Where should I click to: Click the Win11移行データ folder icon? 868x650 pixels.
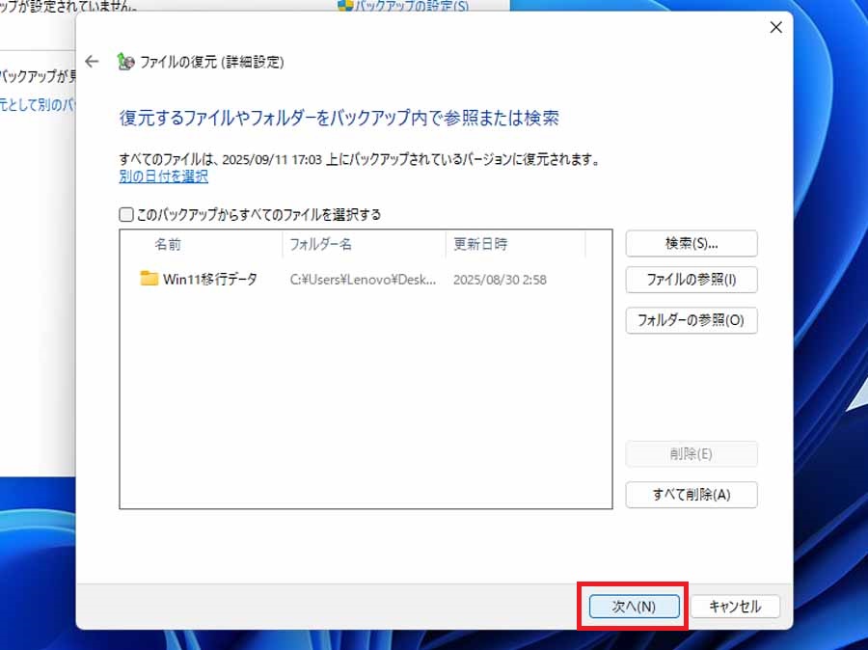coord(149,279)
